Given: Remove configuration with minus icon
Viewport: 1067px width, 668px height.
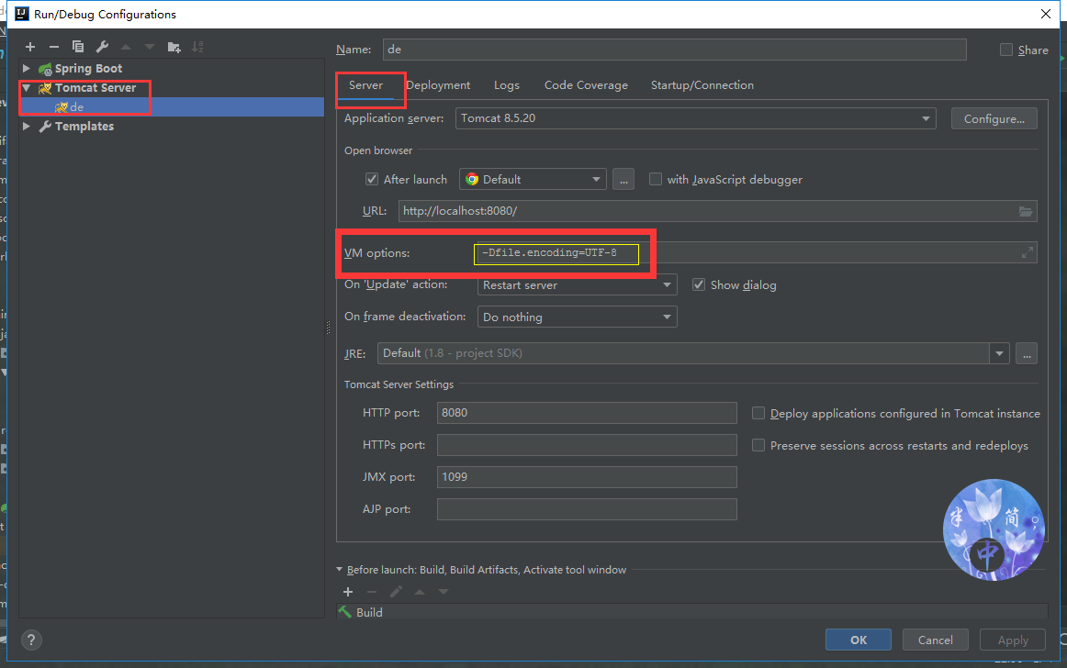Looking at the screenshot, I should pyautogui.click(x=54, y=47).
